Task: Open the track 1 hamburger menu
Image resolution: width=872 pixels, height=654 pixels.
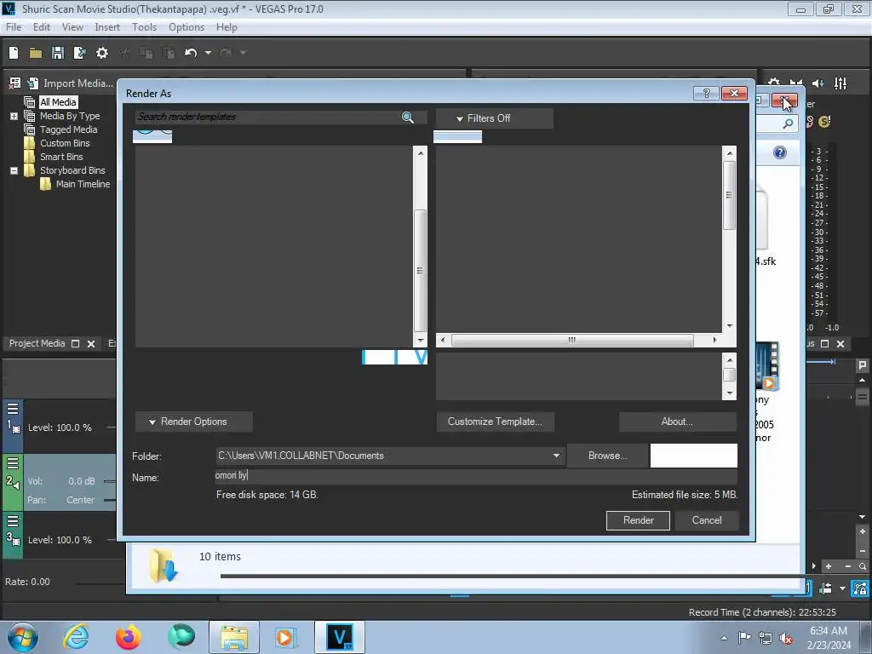Action: 13,410
